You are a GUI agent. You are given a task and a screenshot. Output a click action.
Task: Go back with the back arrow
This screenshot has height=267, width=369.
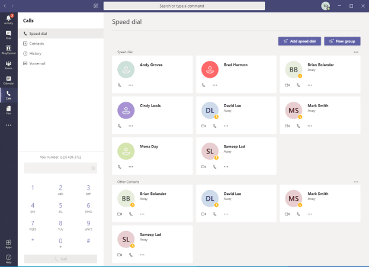[5, 6]
